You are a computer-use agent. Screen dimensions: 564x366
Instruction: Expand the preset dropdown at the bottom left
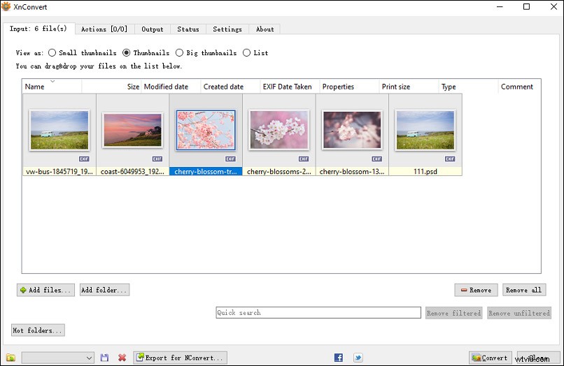[58, 358]
